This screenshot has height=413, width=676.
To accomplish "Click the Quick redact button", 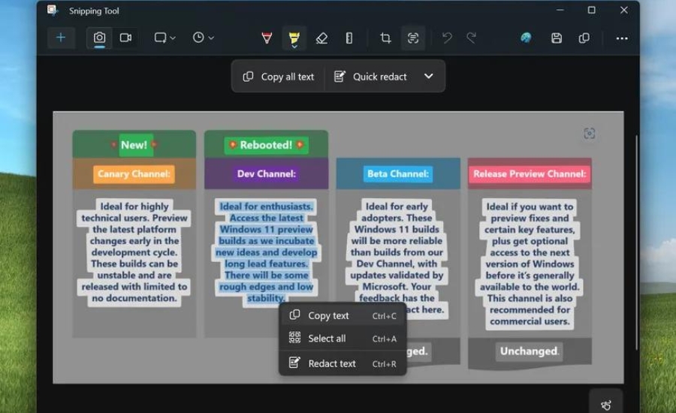I will [x=370, y=77].
